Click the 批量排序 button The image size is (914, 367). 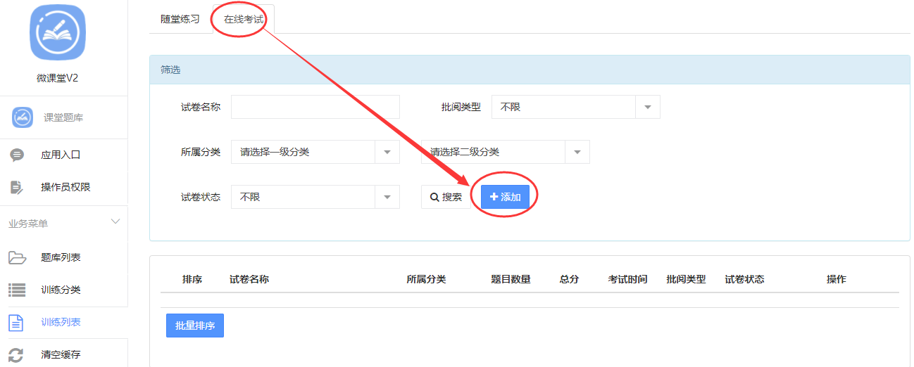195,326
